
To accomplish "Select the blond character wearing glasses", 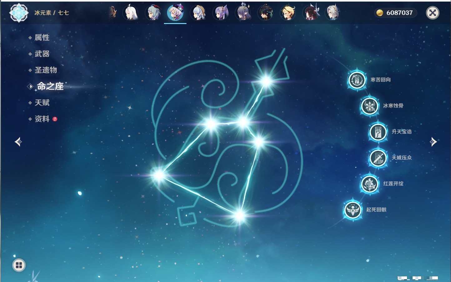I will click(288, 13).
